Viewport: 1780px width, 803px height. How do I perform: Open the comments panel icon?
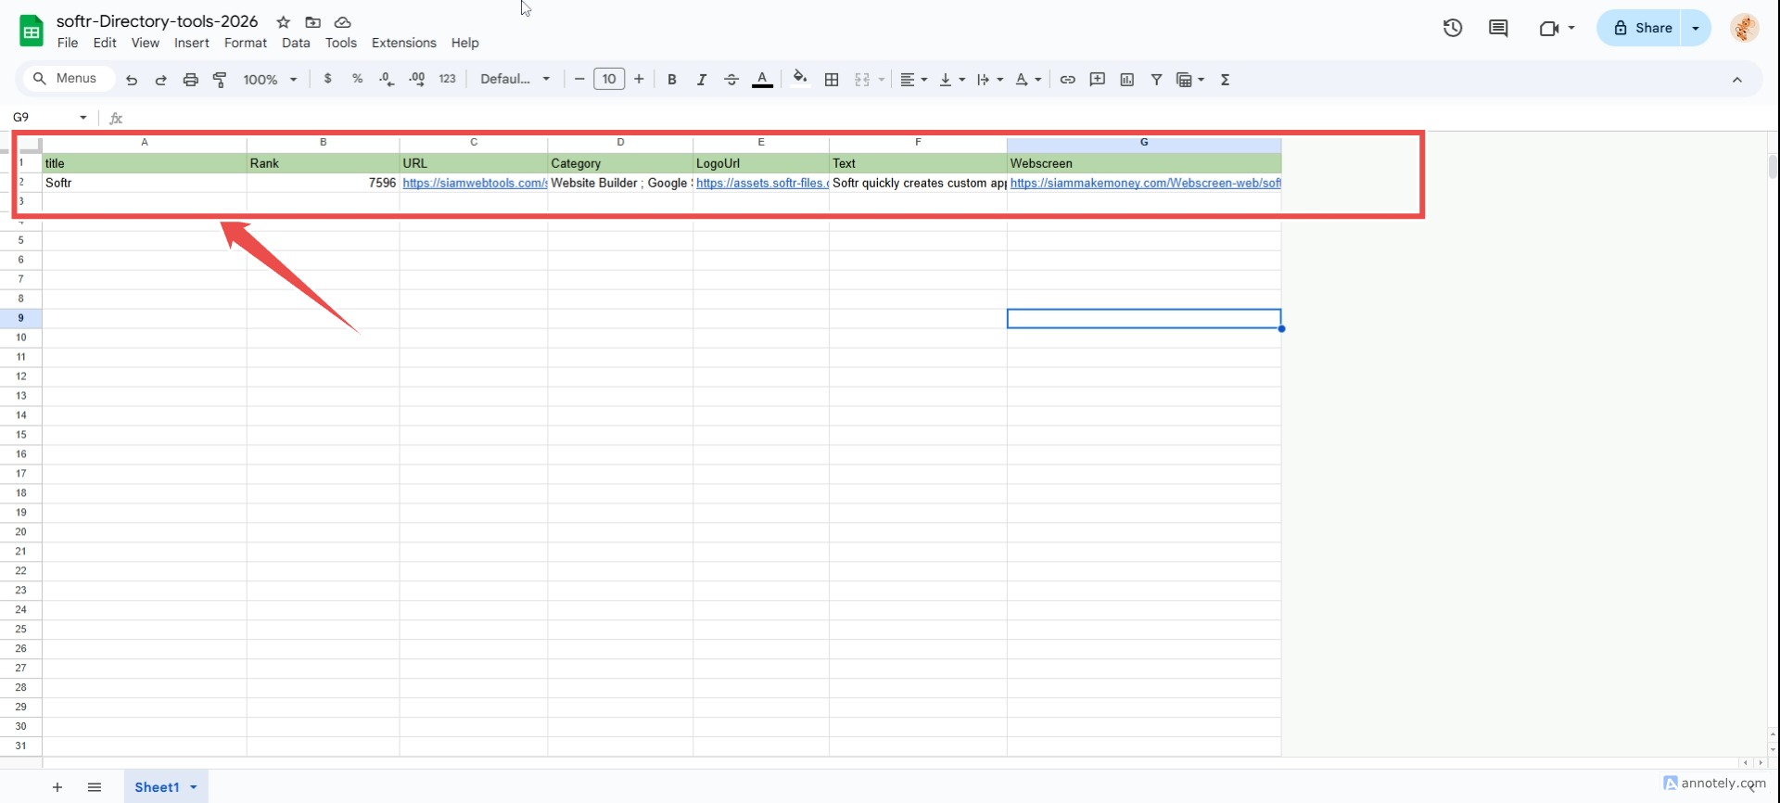click(x=1497, y=28)
